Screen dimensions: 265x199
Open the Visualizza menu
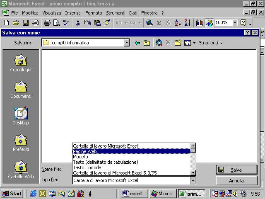(51, 13)
